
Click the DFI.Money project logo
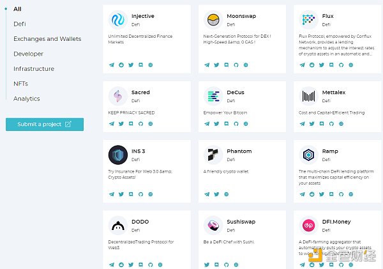[x=309, y=226]
